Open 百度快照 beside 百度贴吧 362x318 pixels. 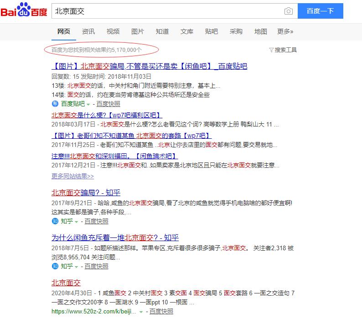(x=108, y=104)
